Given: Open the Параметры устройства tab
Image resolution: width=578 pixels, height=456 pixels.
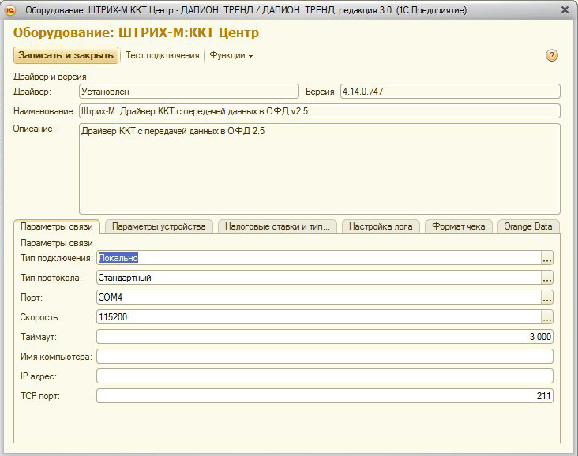Looking at the screenshot, I should (159, 226).
